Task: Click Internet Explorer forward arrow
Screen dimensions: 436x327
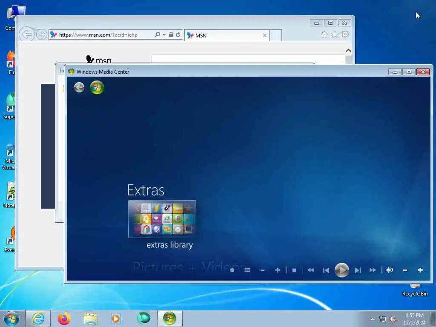Action: [x=41, y=34]
